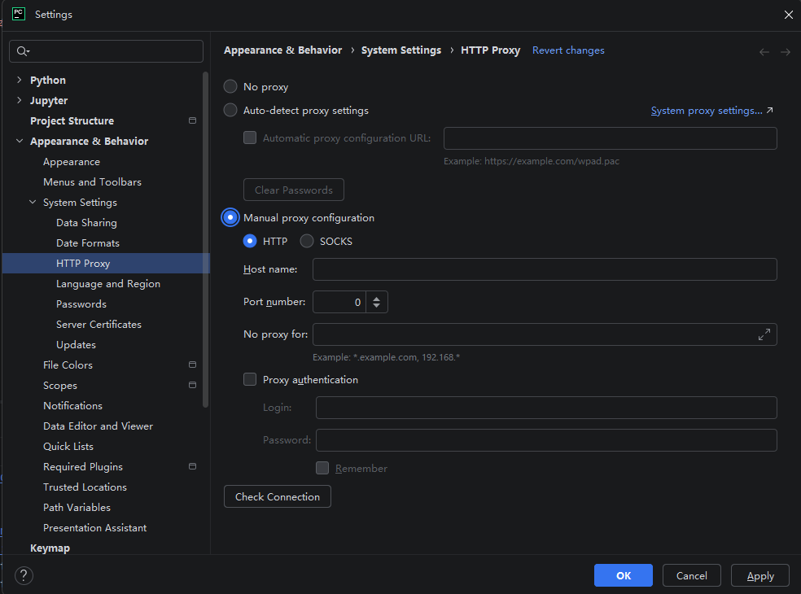Click the search magnifier icon in settings search
Viewport: 801px width, 594px height.
[23, 51]
